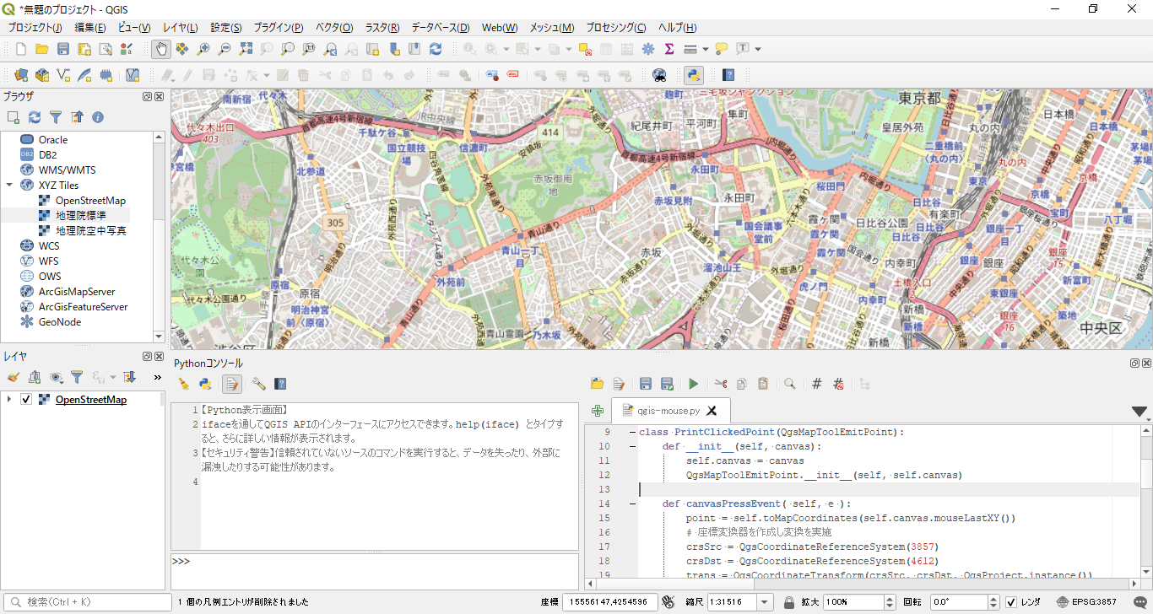This screenshot has height=614, width=1153.
Task: Create a new project with the blank page icon
Action: coord(21,49)
